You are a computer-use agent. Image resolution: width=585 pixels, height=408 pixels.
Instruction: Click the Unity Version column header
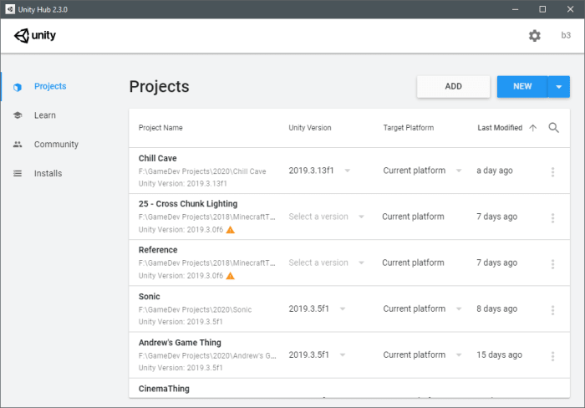pyautogui.click(x=310, y=128)
